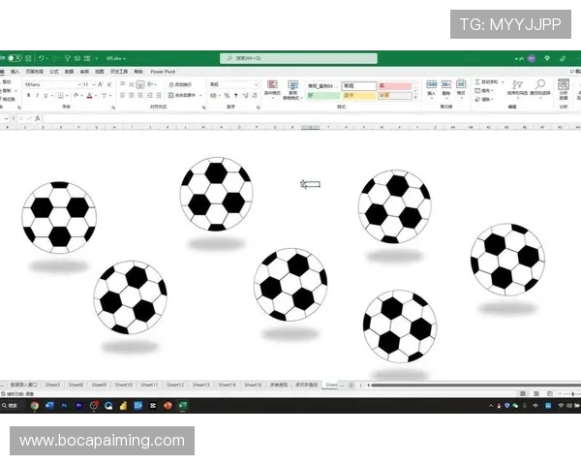Click the new sheet plus button

coord(351,385)
